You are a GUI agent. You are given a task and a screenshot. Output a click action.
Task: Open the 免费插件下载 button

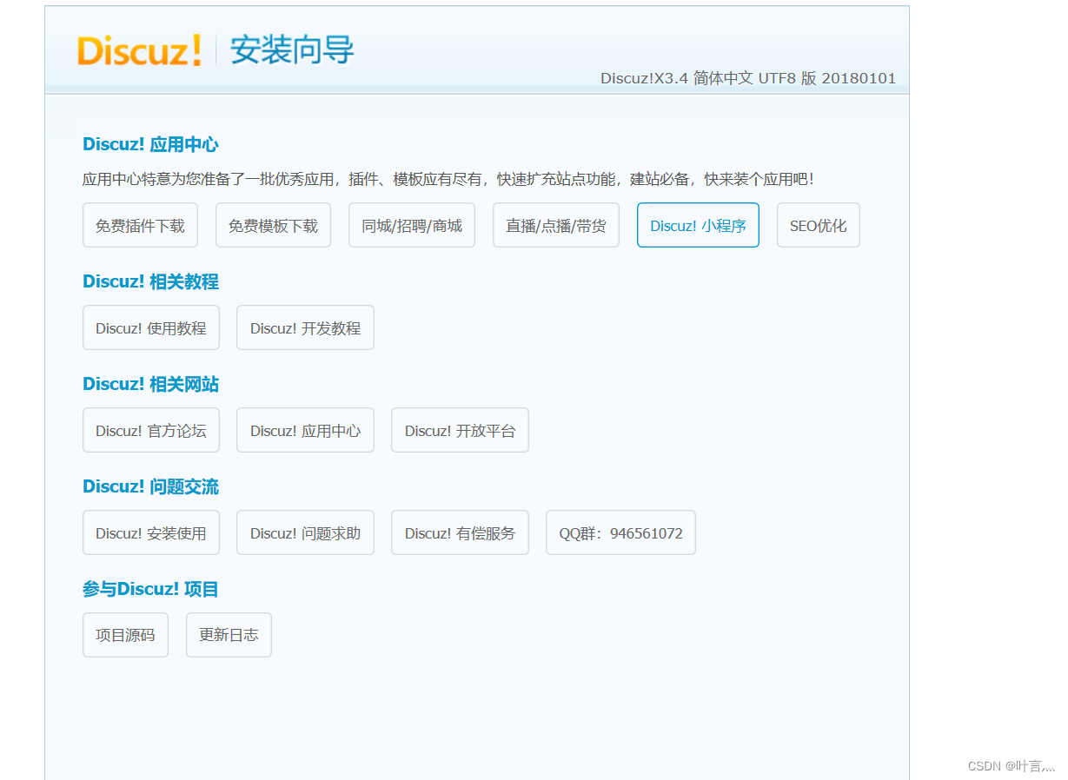click(140, 226)
